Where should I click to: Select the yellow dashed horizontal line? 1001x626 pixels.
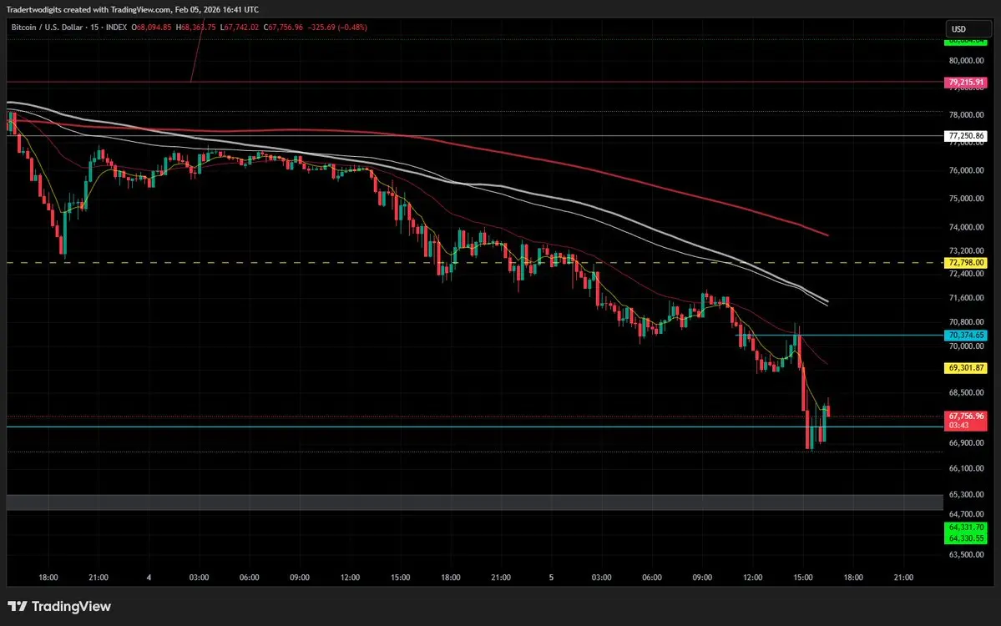tap(474, 263)
